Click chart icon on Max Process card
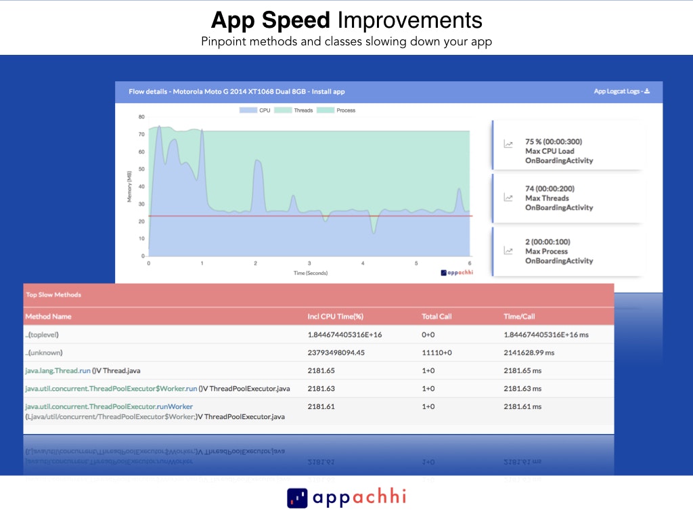 (x=508, y=251)
